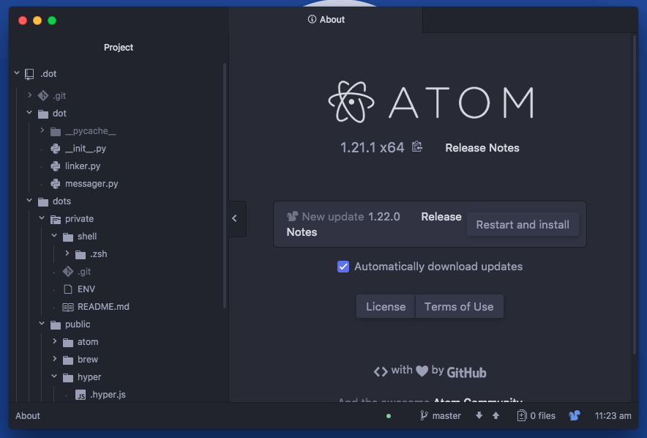Select the Project panel header
647x438 pixels.
(118, 47)
